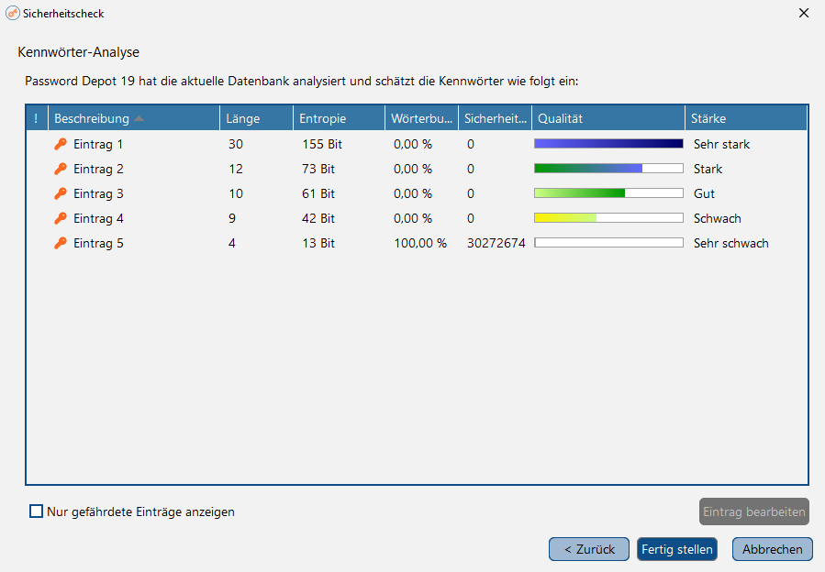Click the '30272674' breach count value
The width and height of the screenshot is (825, 572).
click(x=496, y=243)
